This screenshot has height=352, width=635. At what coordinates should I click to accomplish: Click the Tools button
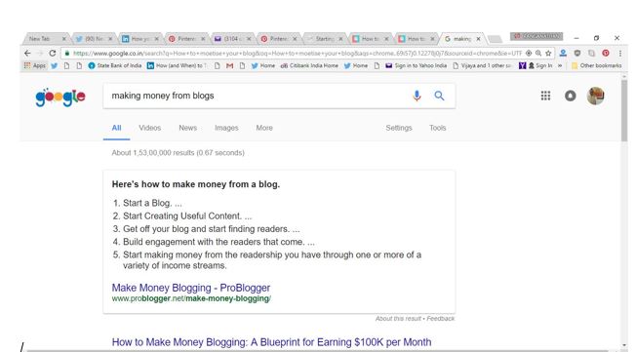coord(437,128)
